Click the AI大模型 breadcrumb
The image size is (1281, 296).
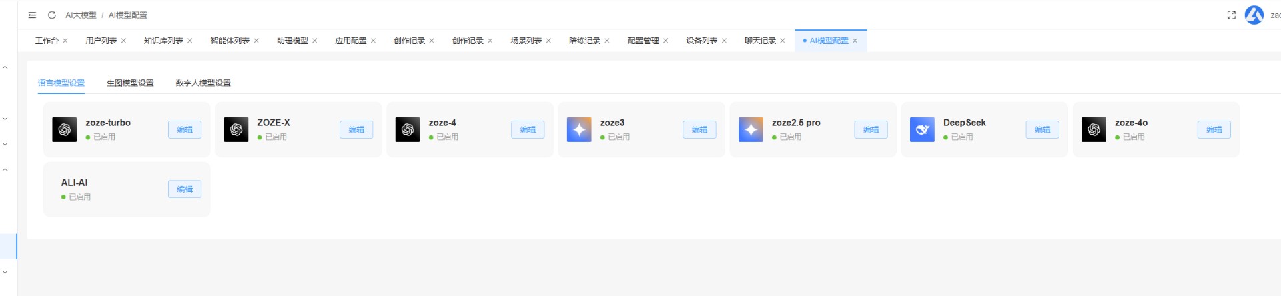[x=81, y=15]
